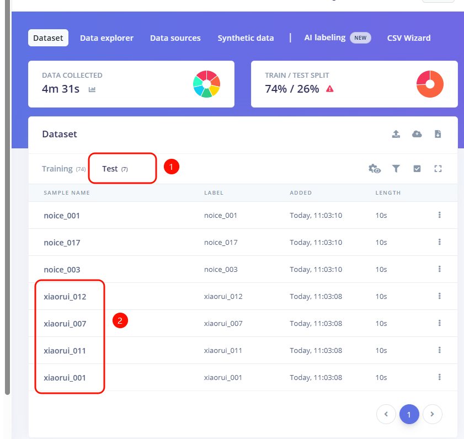Go to next page with right chevron

click(433, 414)
